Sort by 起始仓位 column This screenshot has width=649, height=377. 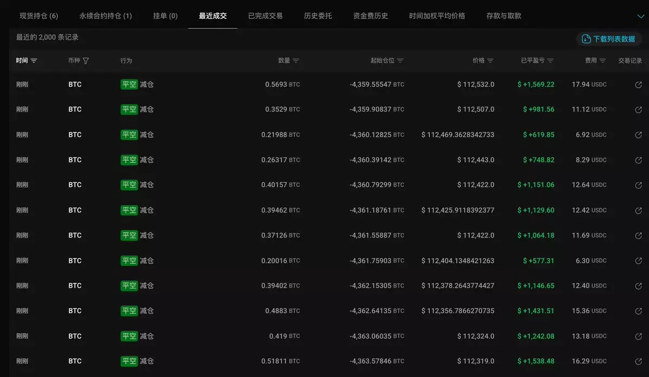[x=400, y=61]
